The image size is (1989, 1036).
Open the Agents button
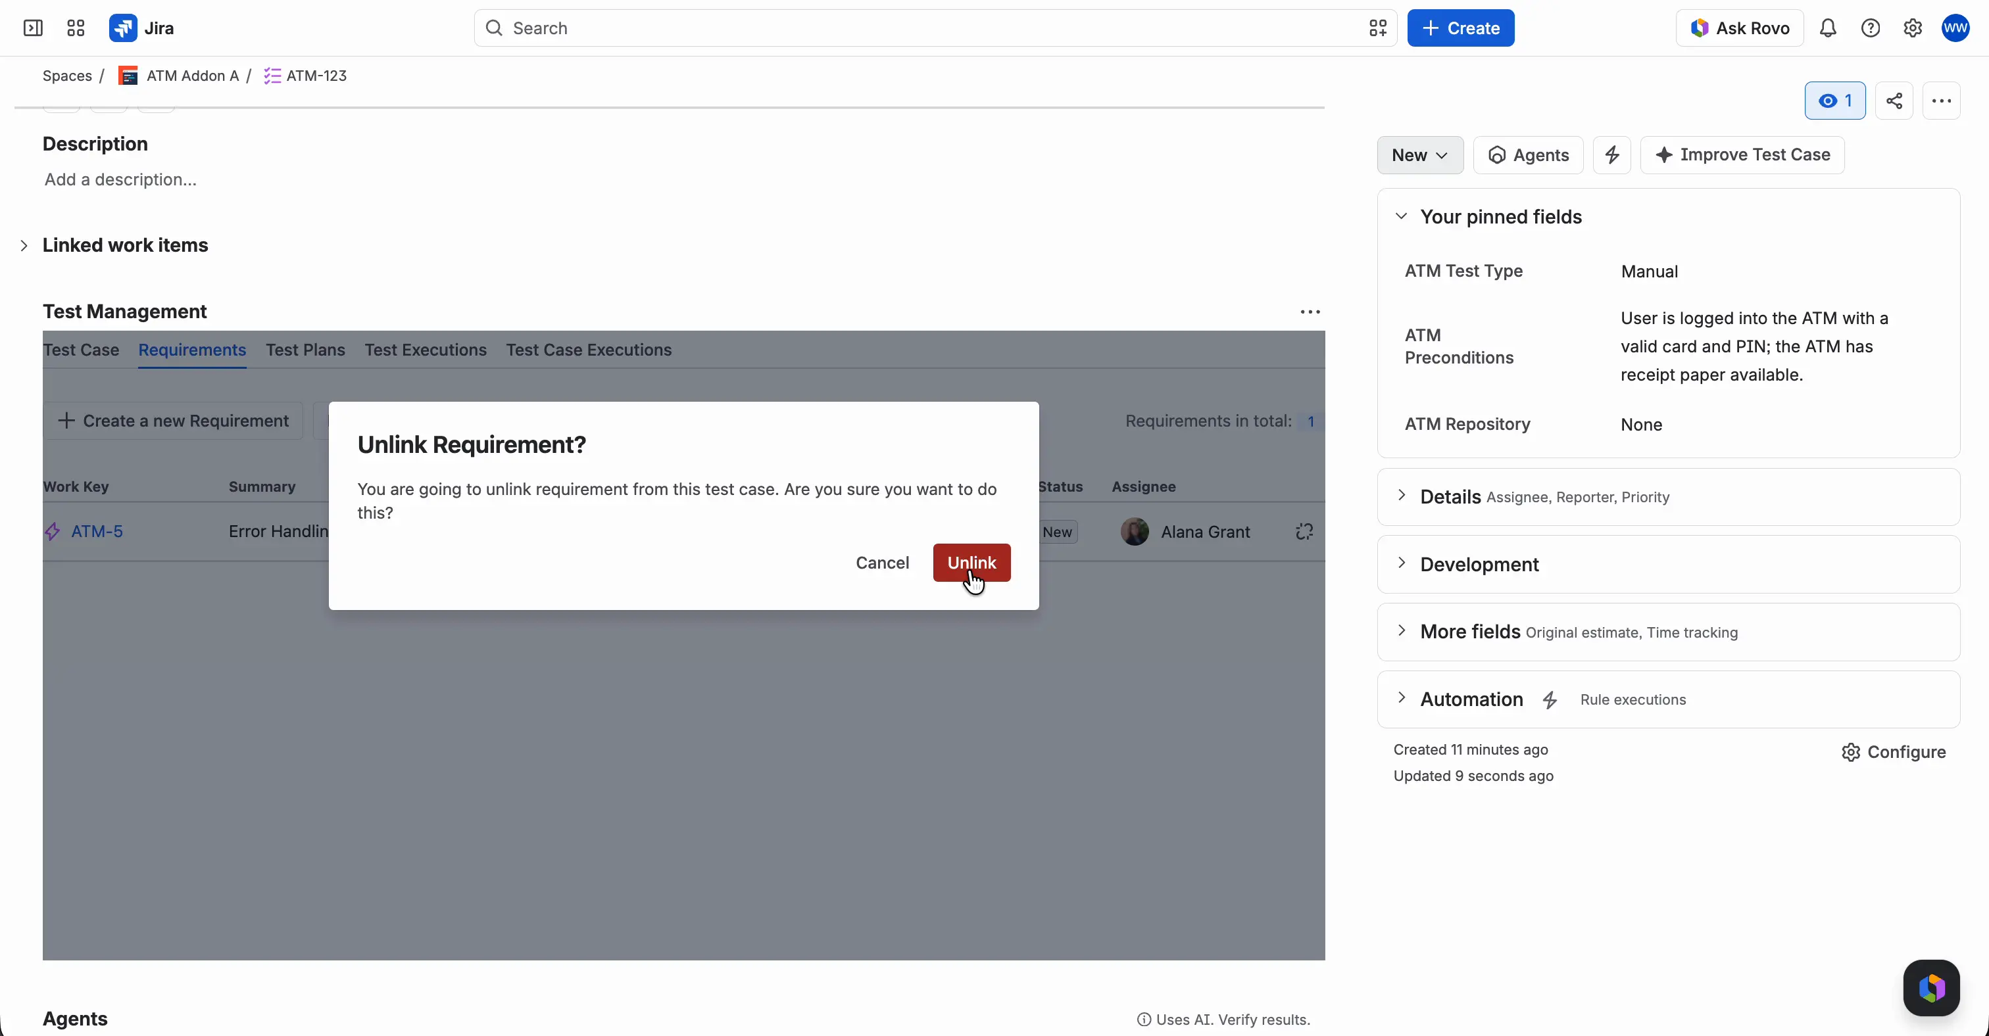(1528, 155)
